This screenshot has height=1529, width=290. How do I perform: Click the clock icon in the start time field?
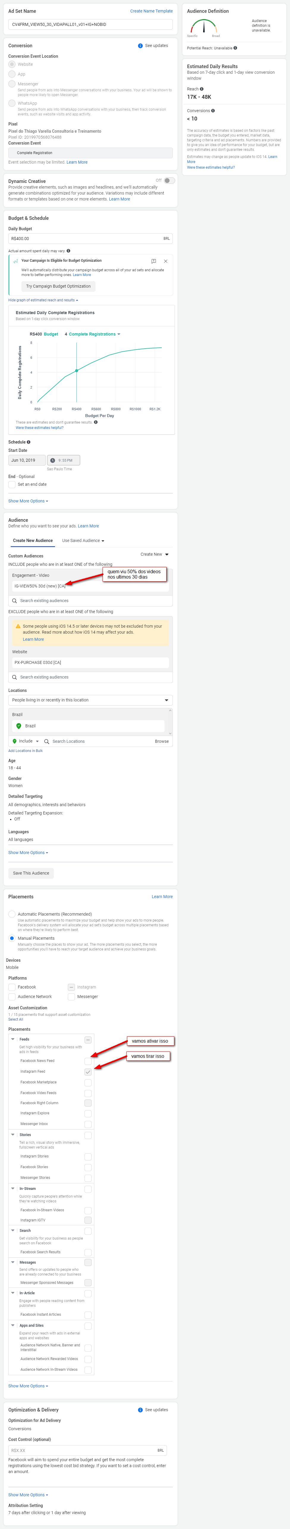pyautogui.click(x=52, y=460)
